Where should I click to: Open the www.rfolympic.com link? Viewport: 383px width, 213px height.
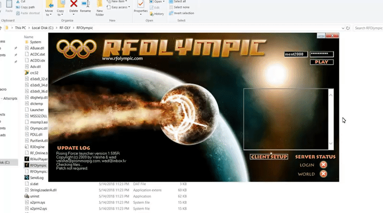tap(123, 58)
